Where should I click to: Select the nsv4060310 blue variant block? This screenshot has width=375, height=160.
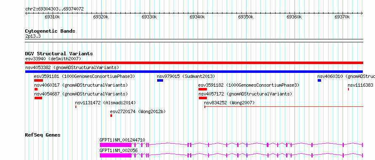pos(319,80)
